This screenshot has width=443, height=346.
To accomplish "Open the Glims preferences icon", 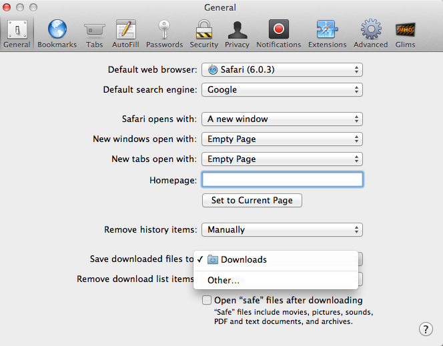I will pyautogui.click(x=405, y=29).
